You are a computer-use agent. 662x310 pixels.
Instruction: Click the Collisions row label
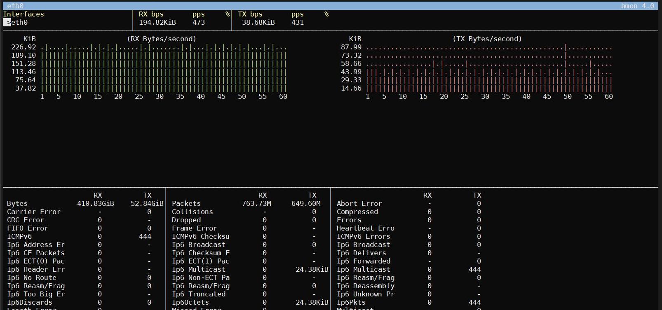(x=192, y=212)
